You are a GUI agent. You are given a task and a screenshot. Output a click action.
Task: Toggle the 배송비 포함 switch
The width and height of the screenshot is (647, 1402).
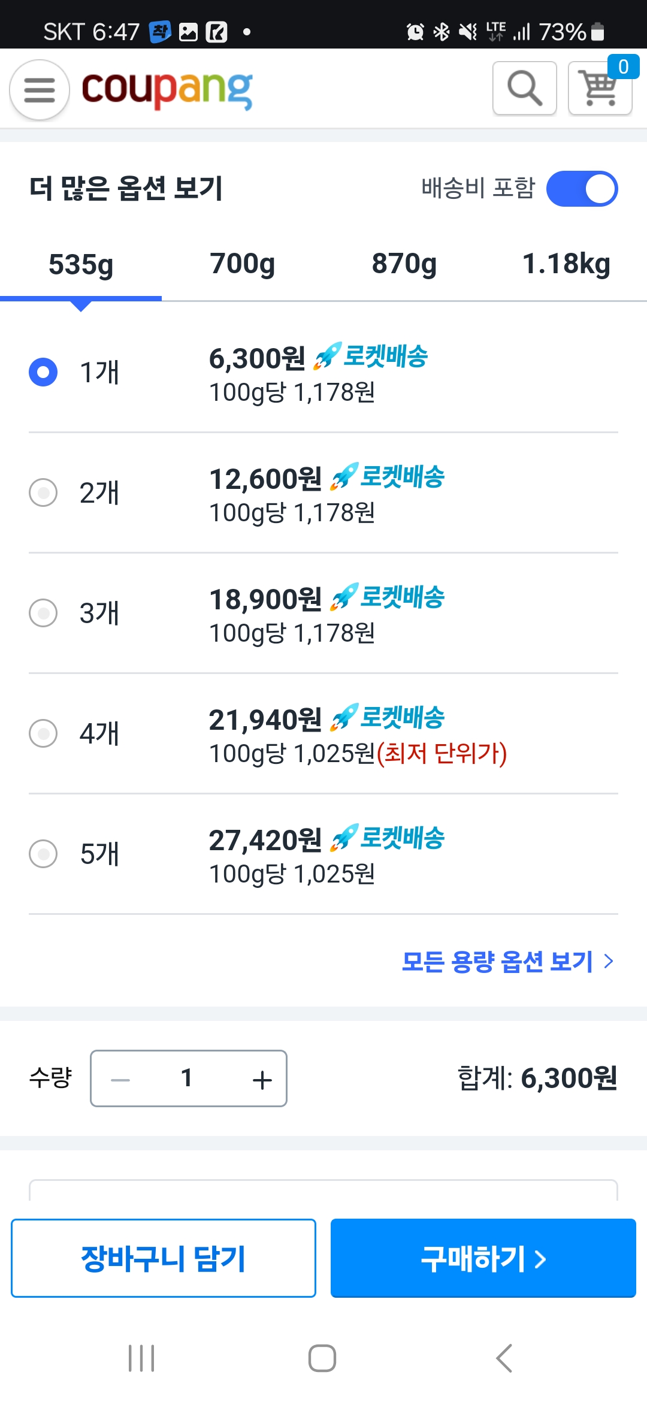[x=582, y=189]
